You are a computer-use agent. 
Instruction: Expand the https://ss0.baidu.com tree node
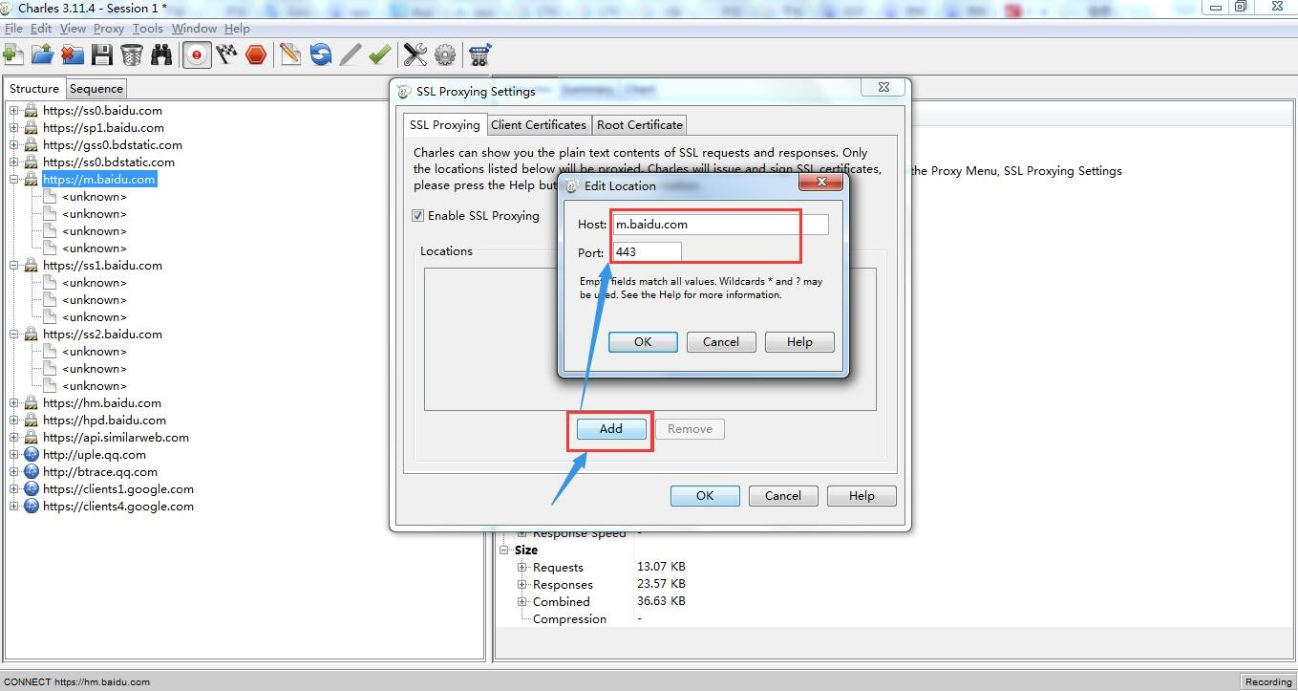tap(14, 111)
